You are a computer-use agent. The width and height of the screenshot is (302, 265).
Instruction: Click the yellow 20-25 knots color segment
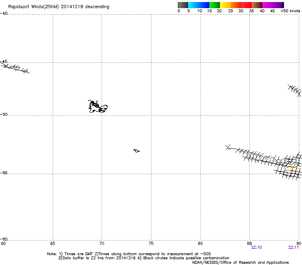[x=225, y=5]
